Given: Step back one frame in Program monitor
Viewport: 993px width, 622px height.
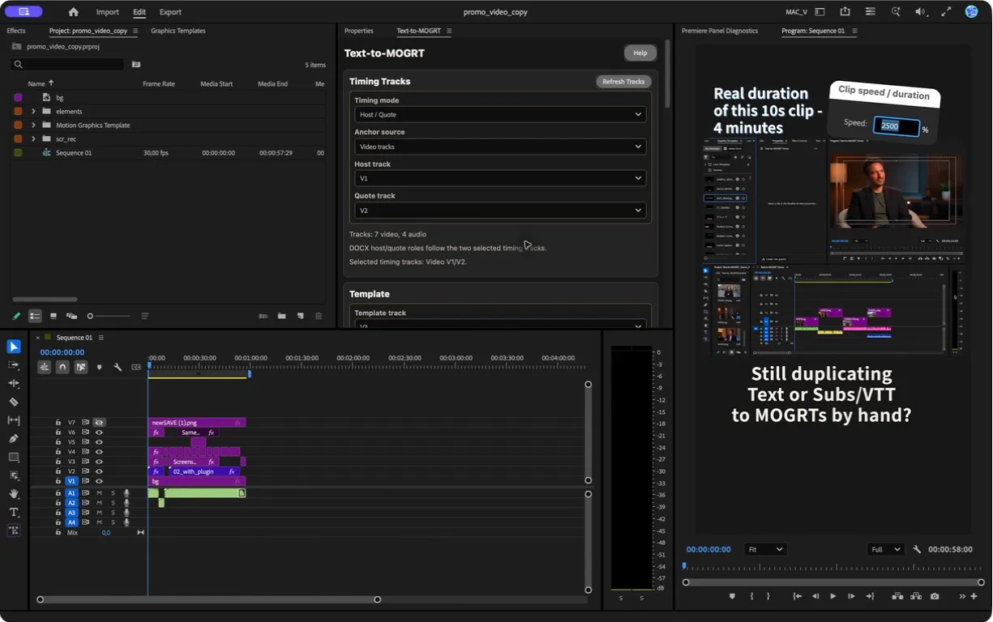Looking at the screenshot, I should point(815,596).
